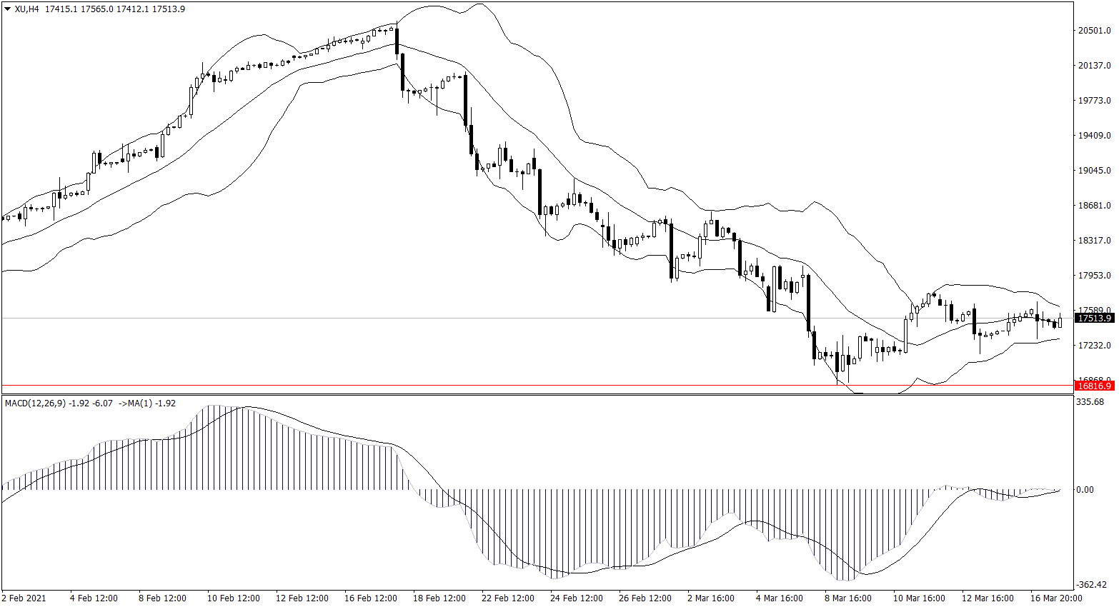1119x607 pixels.
Task: Click the divider between price chart and MACD
Action: tap(536, 394)
